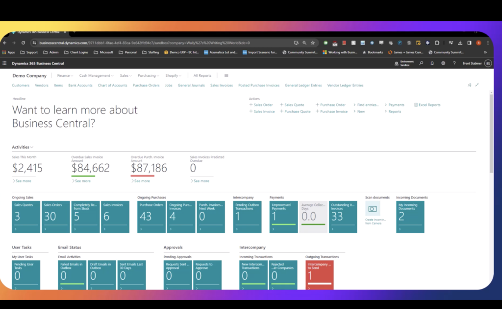Open the notifications bell
502x309 pixels.
tap(432, 63)
